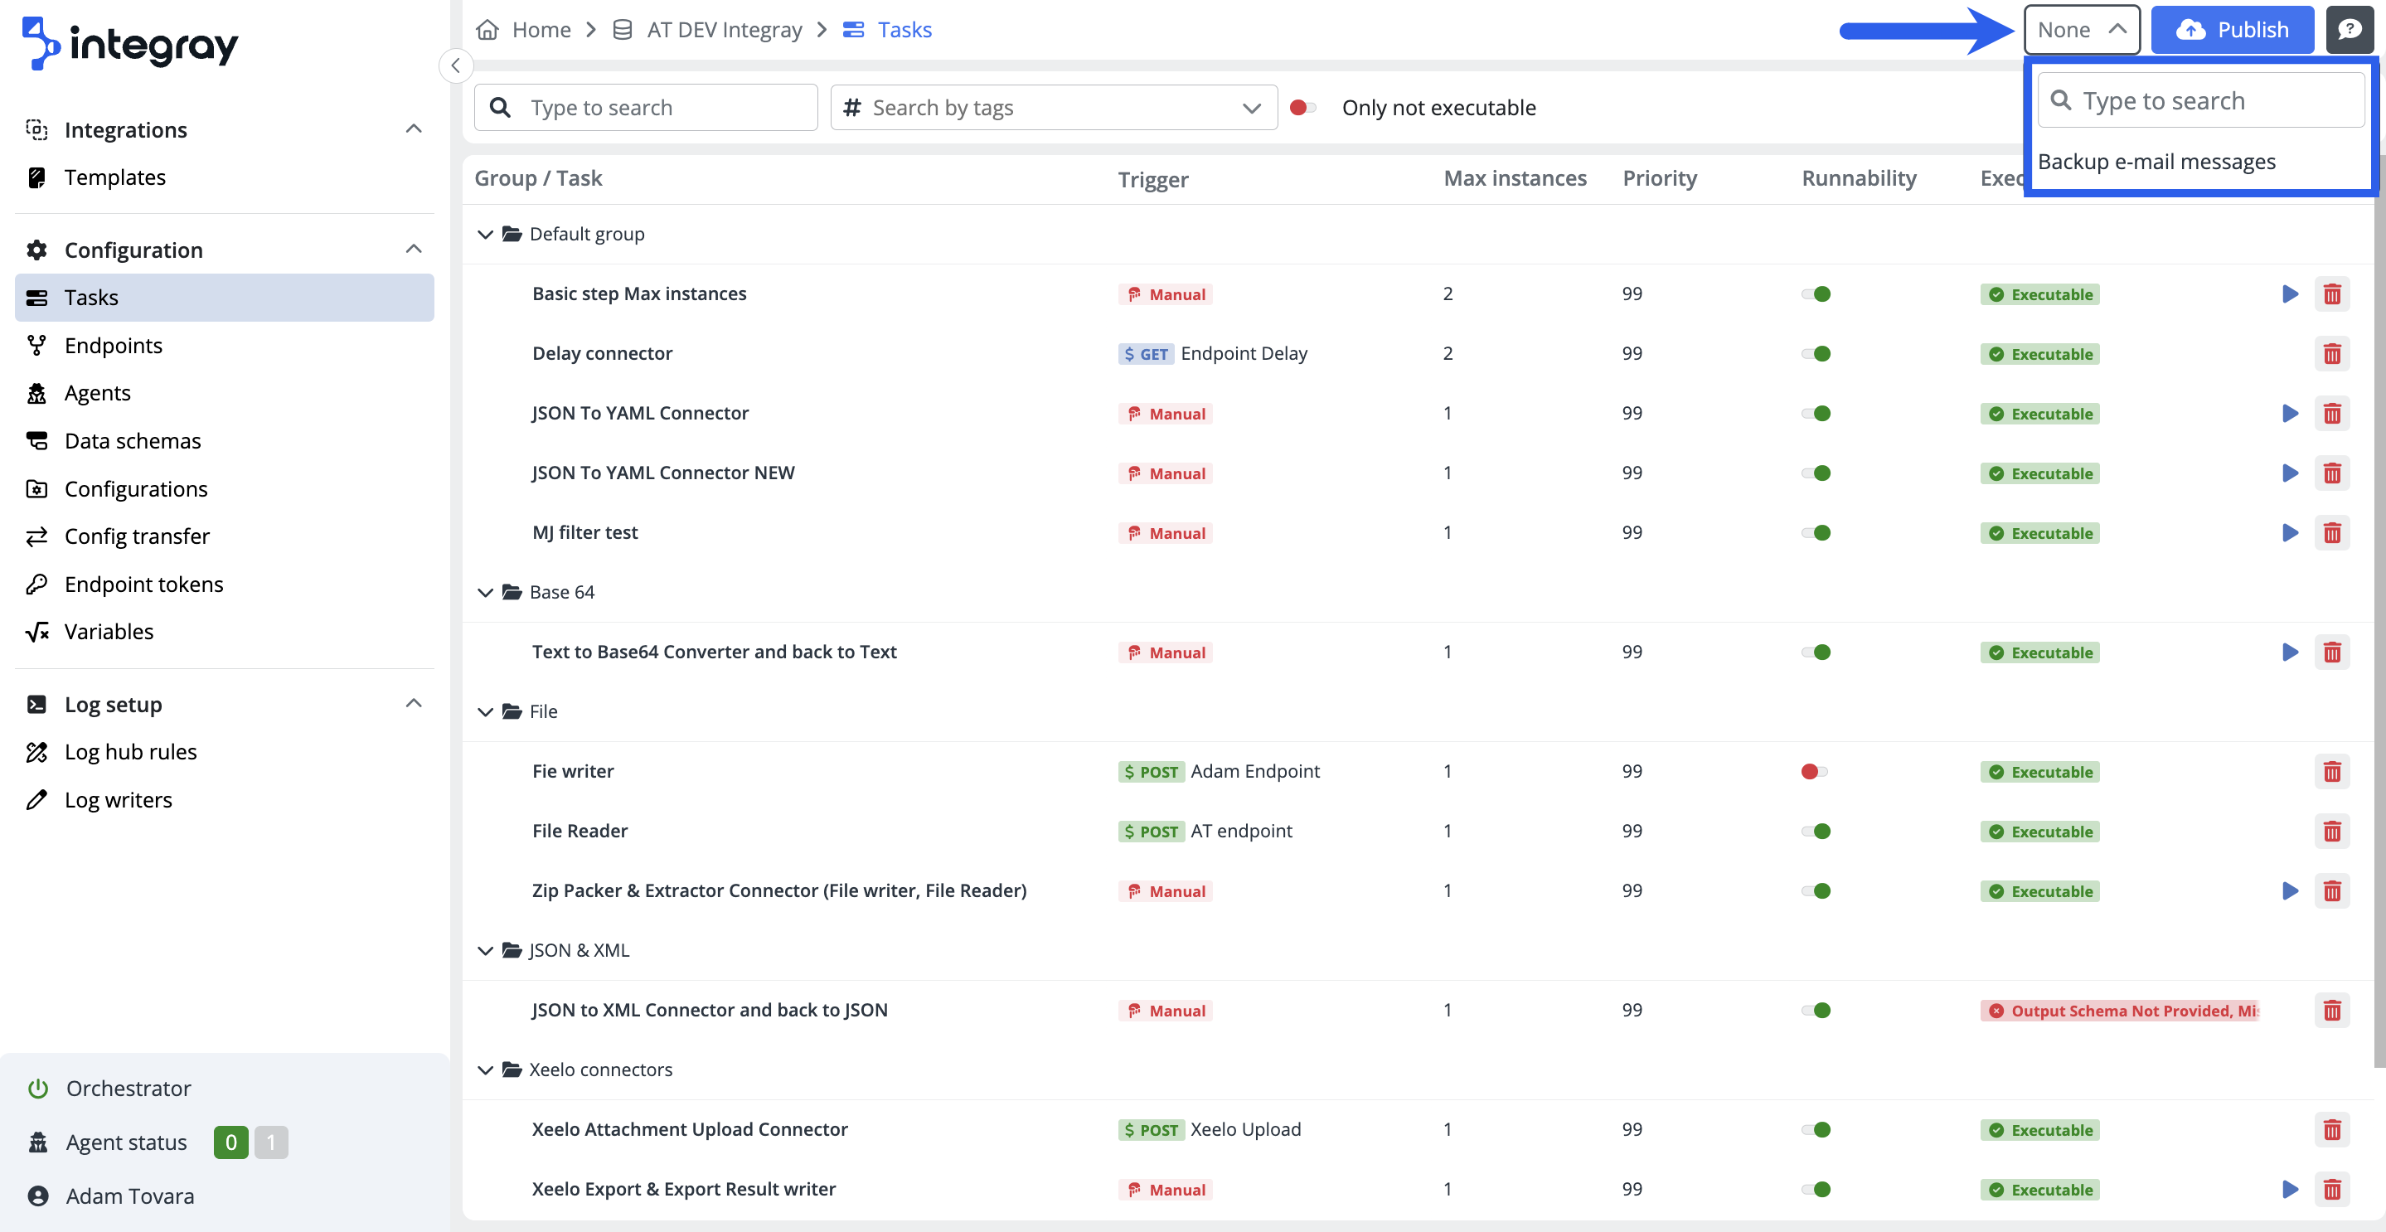
Task: Click the Agents robot icon
Action: coord(37,393)
